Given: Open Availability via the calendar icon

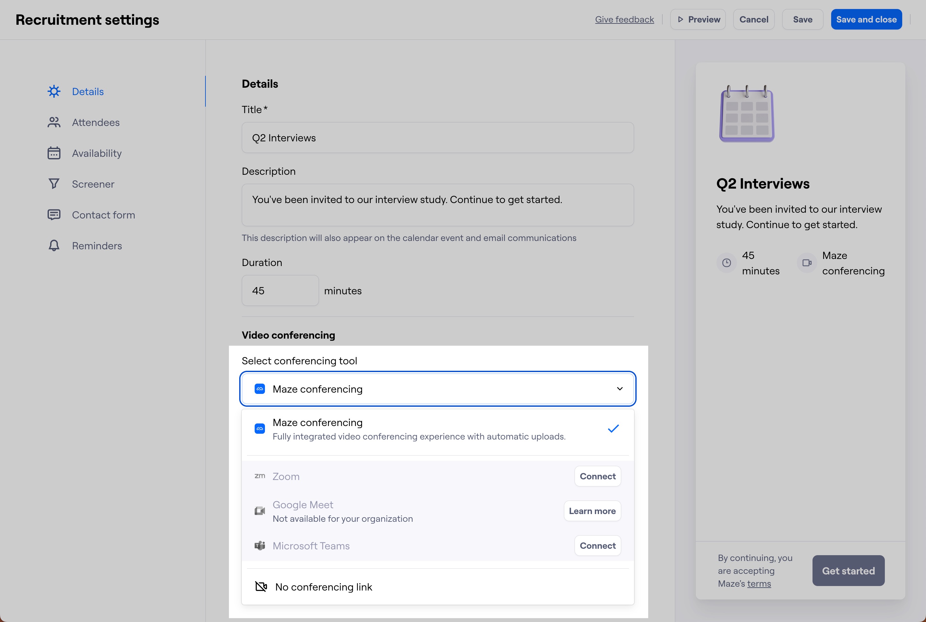Looking at the screenshot, I should 54,153.
